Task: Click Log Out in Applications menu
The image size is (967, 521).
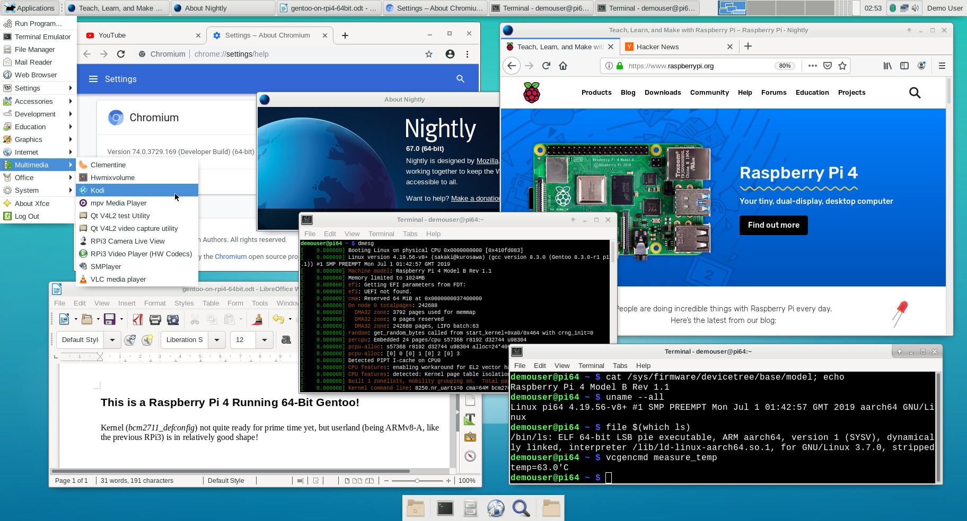Action: (38, 216)
